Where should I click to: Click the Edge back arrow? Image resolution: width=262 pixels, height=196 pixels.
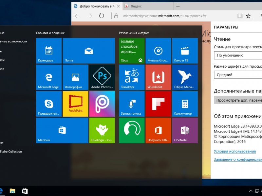tap(77, 16)
